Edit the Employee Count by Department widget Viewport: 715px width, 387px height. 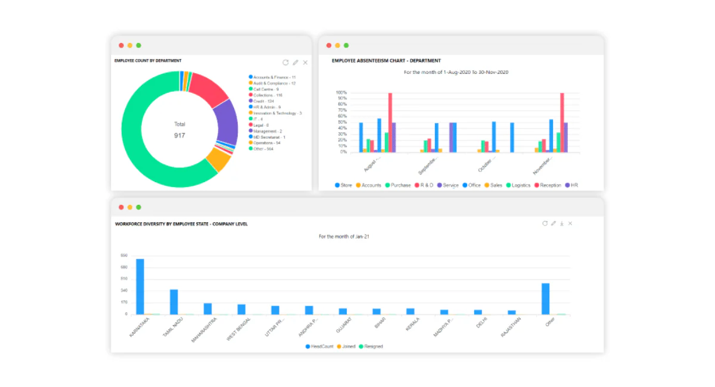click(296, 62)
